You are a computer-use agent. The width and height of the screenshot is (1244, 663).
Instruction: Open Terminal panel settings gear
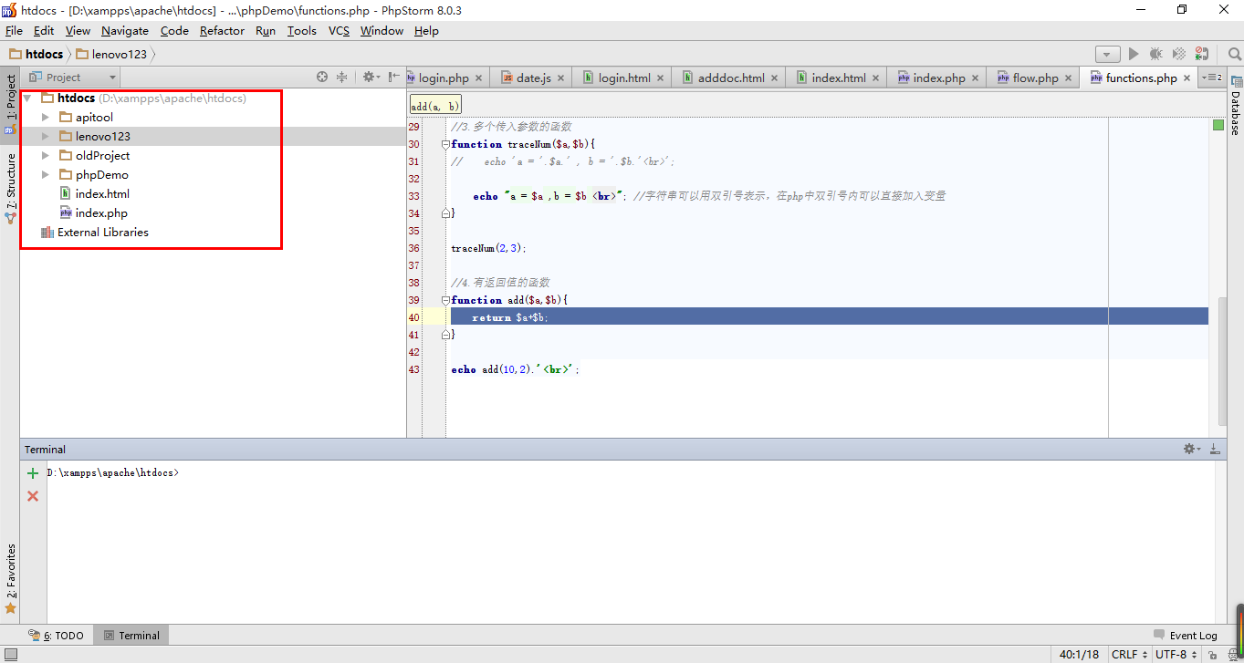coord(1191,449)
